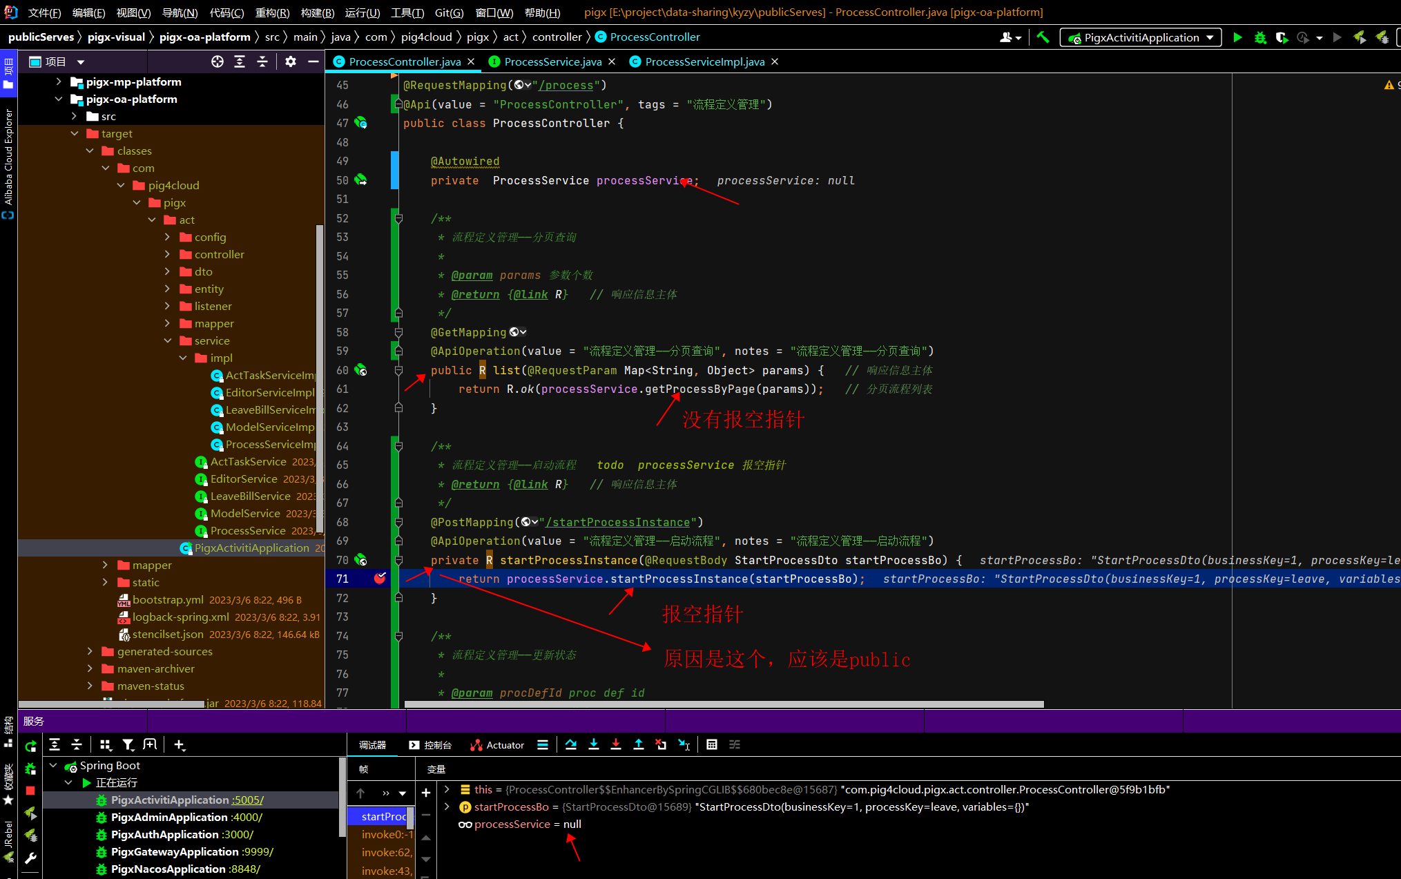The height and width of the screenshot is (879, 1401).
Task: Toggle fold marker at line 60
Action: click(x=398, y=370)
